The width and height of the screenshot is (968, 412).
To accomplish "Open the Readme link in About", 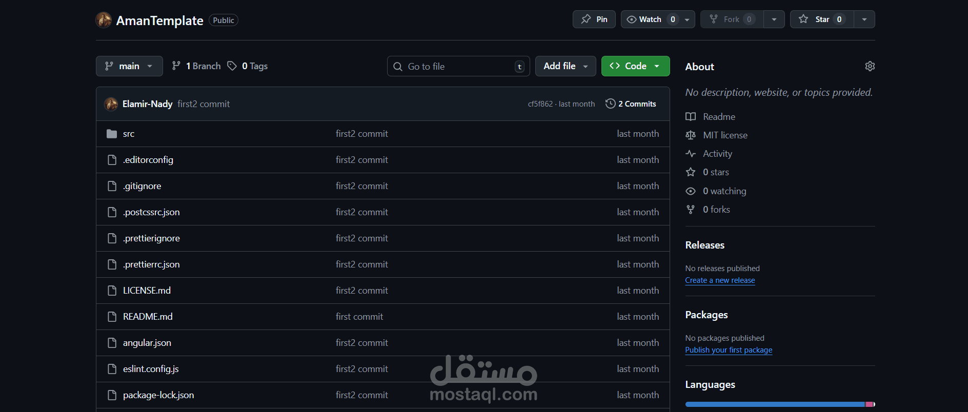I will pos(719,117).
